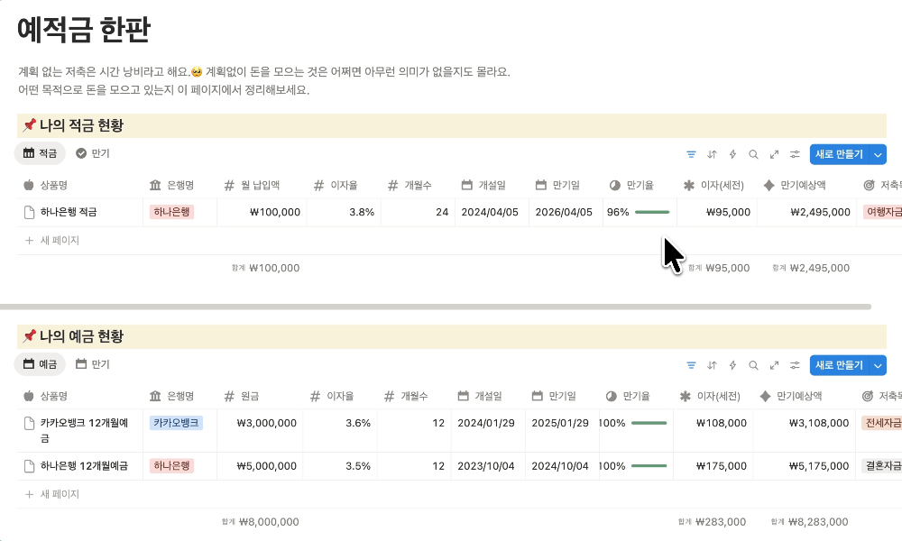Click 새로 만들기 button in 나의 적금 현황
Image resolution: width=902 pixels, height=541 pixels.
click(839, 154)
